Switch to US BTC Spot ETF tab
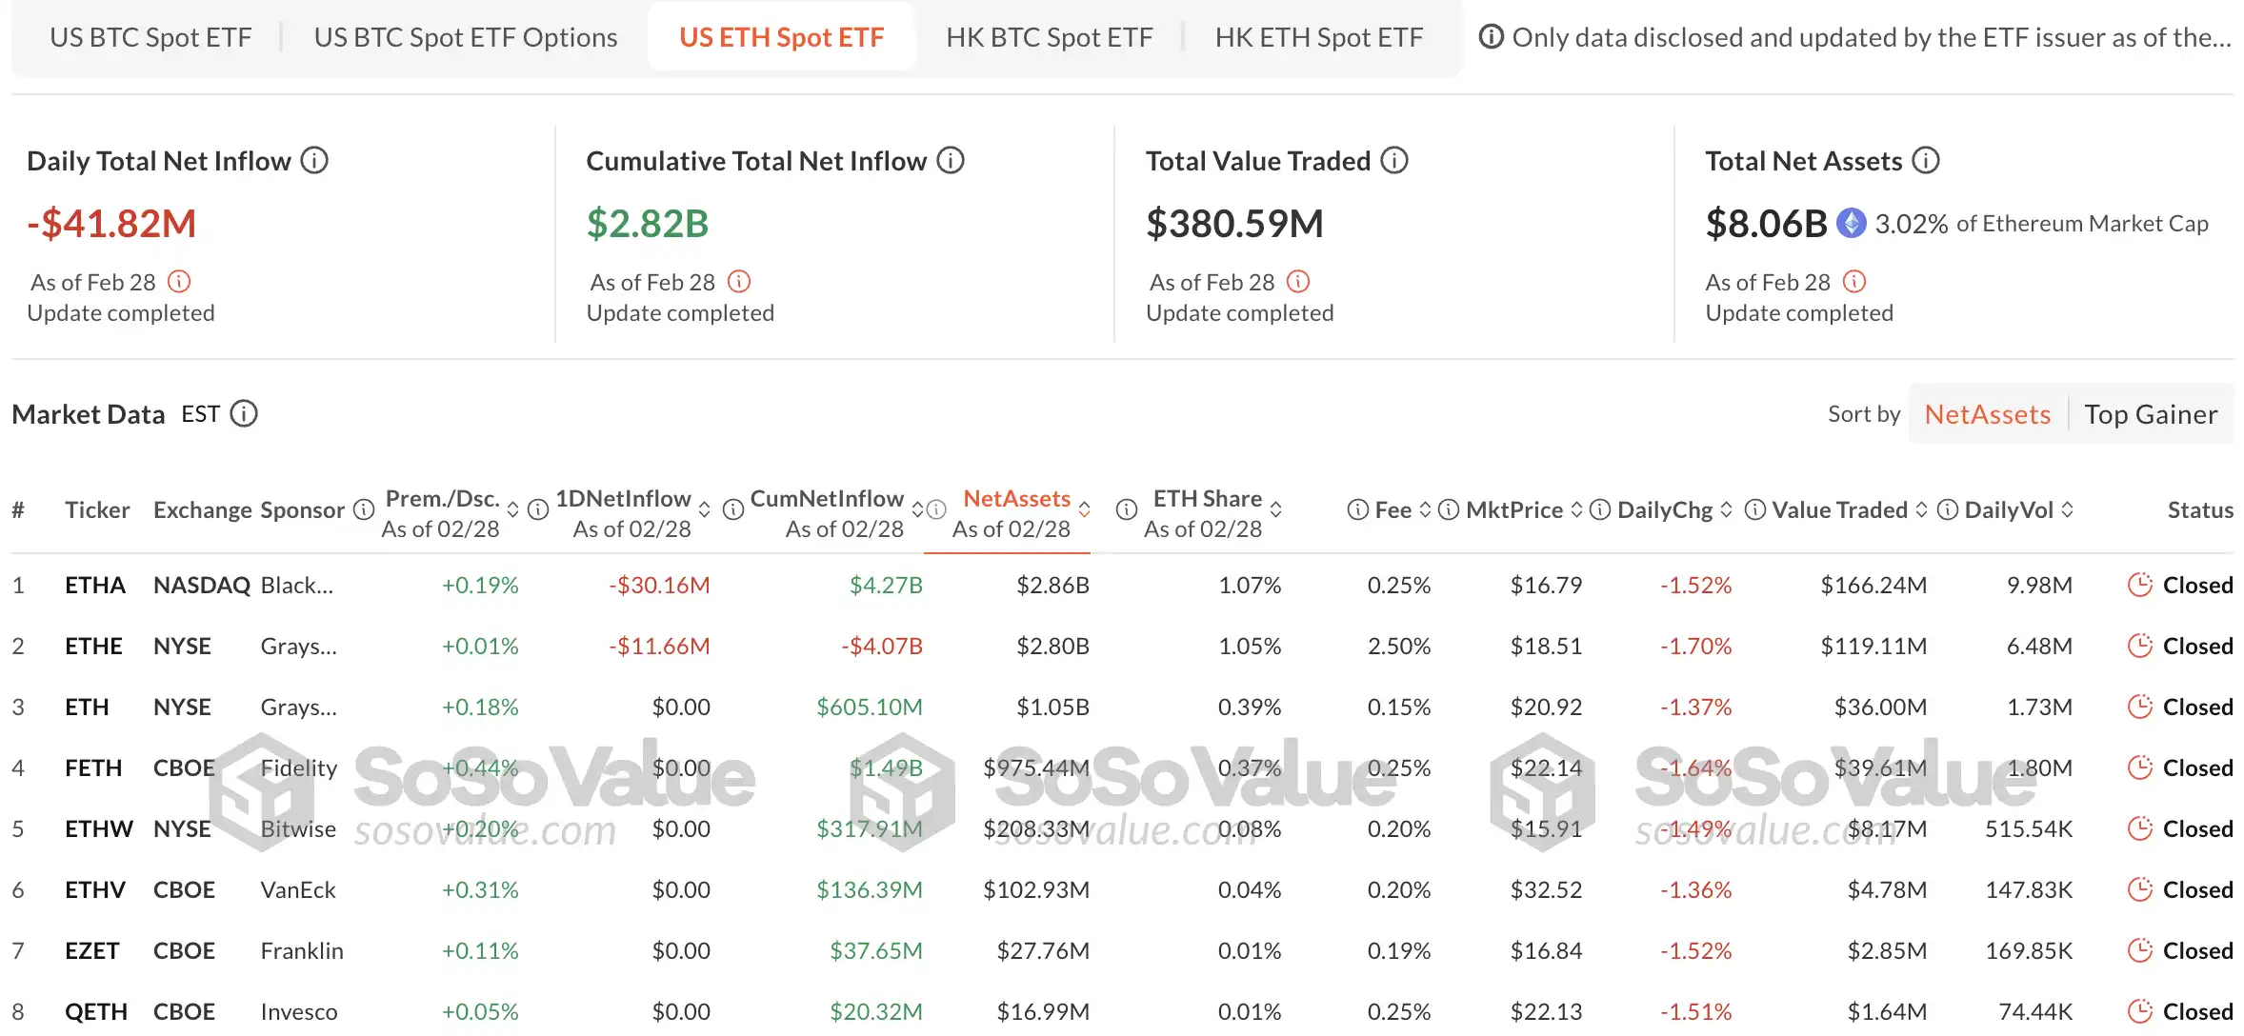The height and width of the screenshot is (1036, 2244). coord(150,37)
